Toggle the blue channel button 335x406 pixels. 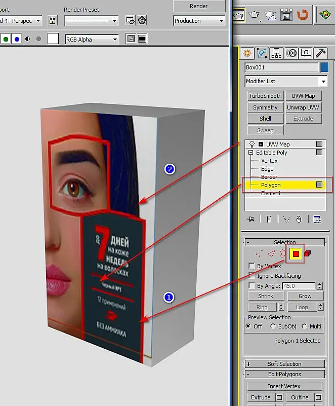[17, 39]
